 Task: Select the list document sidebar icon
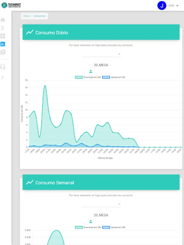[x=3, y=36]
